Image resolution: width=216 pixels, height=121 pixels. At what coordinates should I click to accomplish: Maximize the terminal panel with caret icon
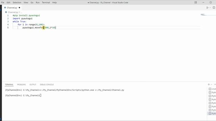(x=215, y=84)
